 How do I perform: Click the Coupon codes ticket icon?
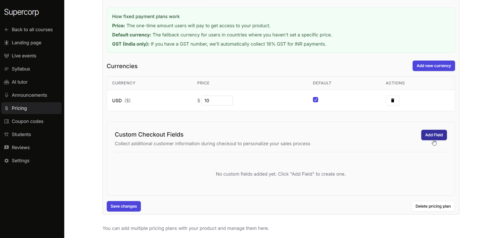click(x=7, y=121)
